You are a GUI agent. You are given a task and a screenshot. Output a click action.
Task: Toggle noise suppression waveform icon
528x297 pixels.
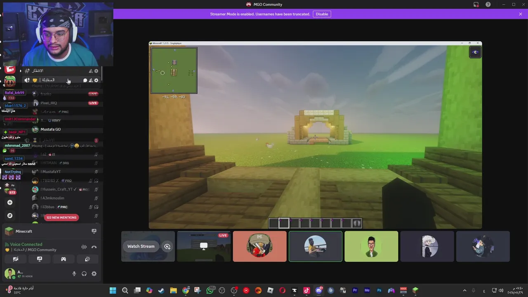[x=84, y=247]
